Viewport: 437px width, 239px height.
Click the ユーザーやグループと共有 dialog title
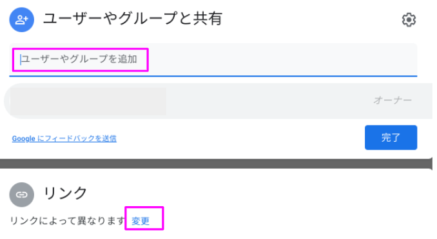click(133, 19)
